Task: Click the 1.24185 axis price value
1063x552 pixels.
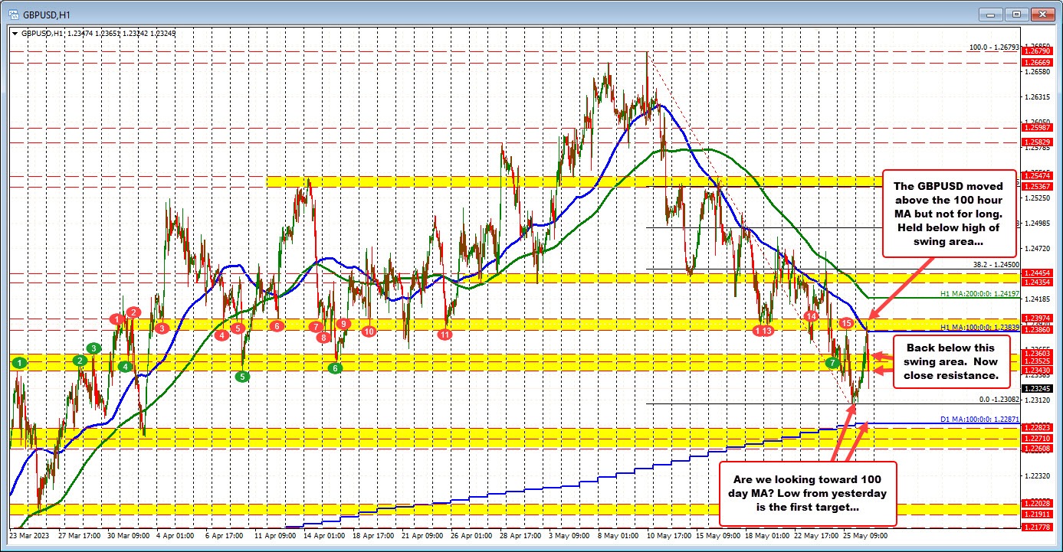Action: (x=1037, y=299)
